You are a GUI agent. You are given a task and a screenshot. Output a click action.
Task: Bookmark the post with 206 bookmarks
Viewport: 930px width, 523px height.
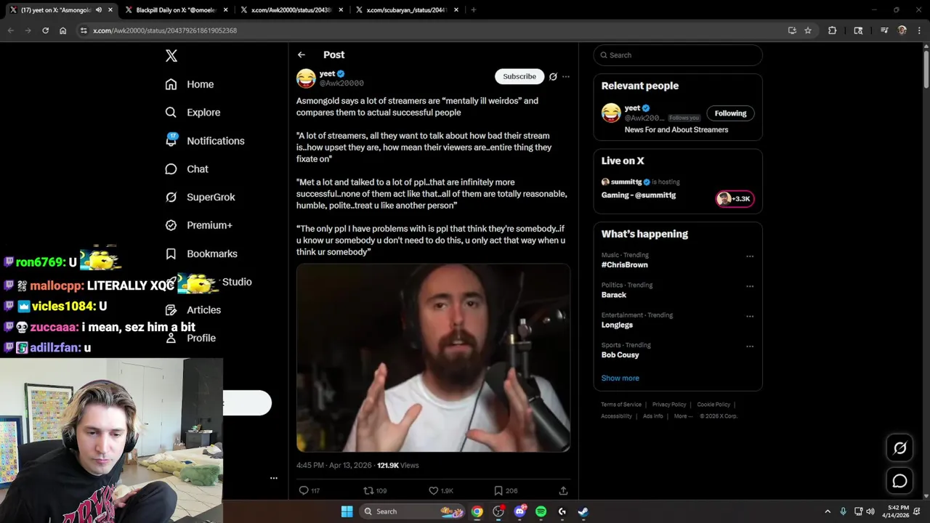coord(498,491)
